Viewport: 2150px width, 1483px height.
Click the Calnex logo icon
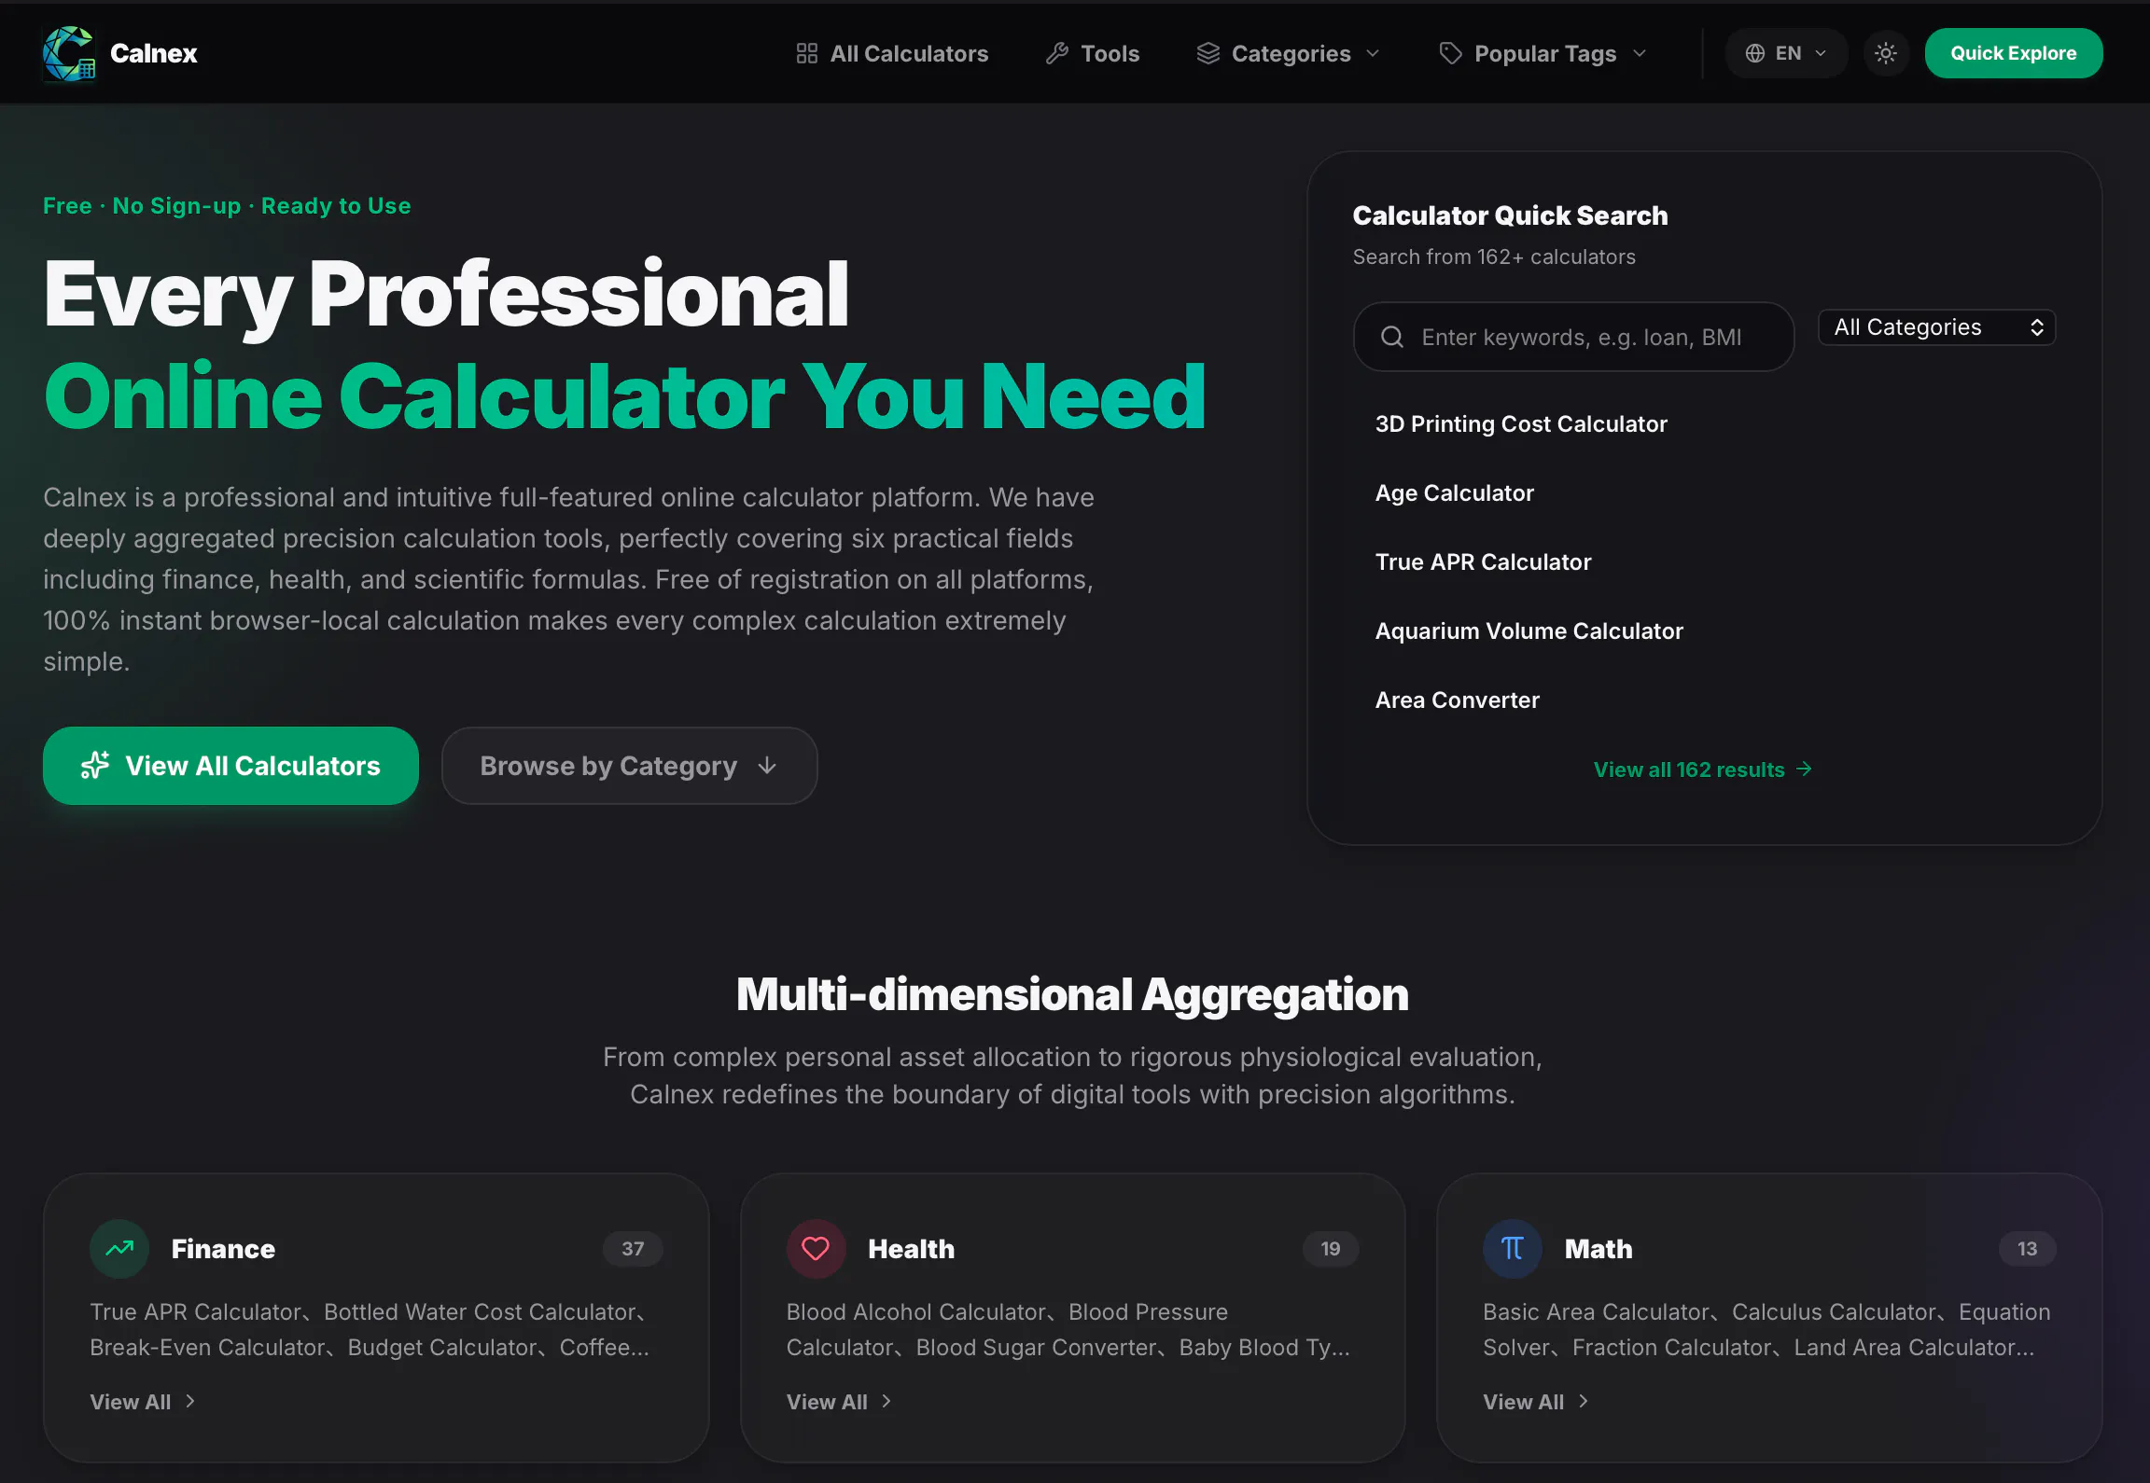click(x=69, y=53)
